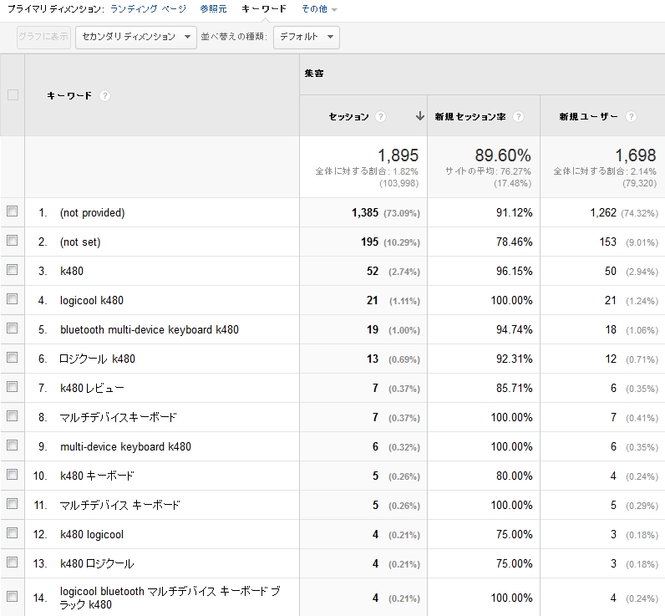The image size is (665, 616).
Task: Open the (not set) keyword
Action: point(80,242)
